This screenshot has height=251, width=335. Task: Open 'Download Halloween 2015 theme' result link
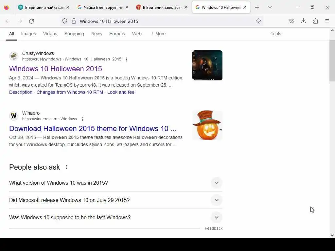[x=93, y=128]
